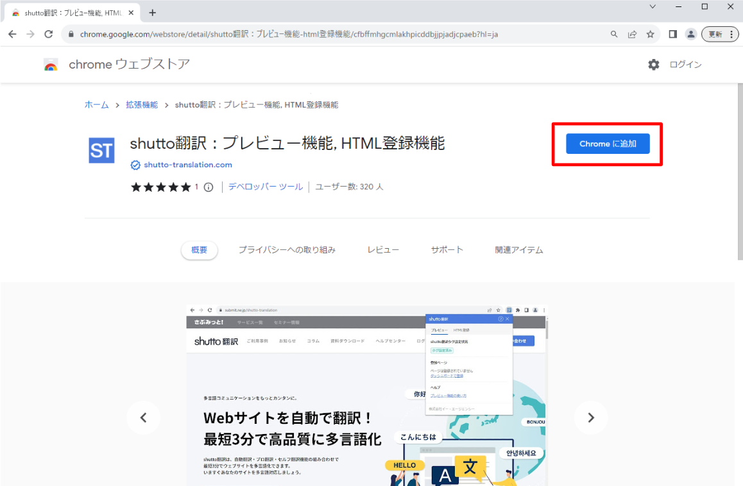Click the lock icon in the address bar
The height and width of the screenshot is (486, 743).
point(71,34)
